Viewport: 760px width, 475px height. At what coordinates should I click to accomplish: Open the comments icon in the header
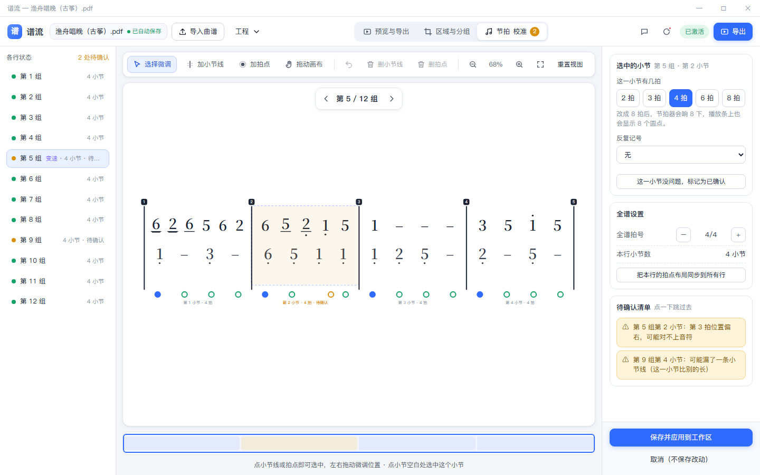[x=644, y=32]
